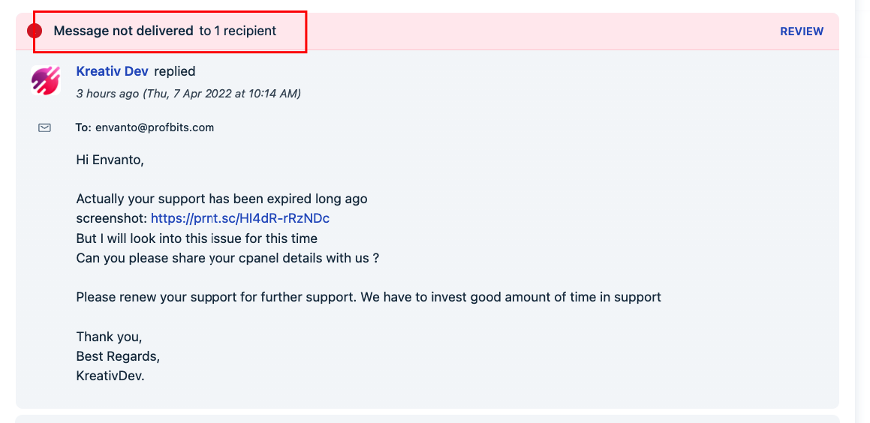Click 'to 1 recipient' text in banner
The width and height of the screenshot is (870, 423).
238,31
